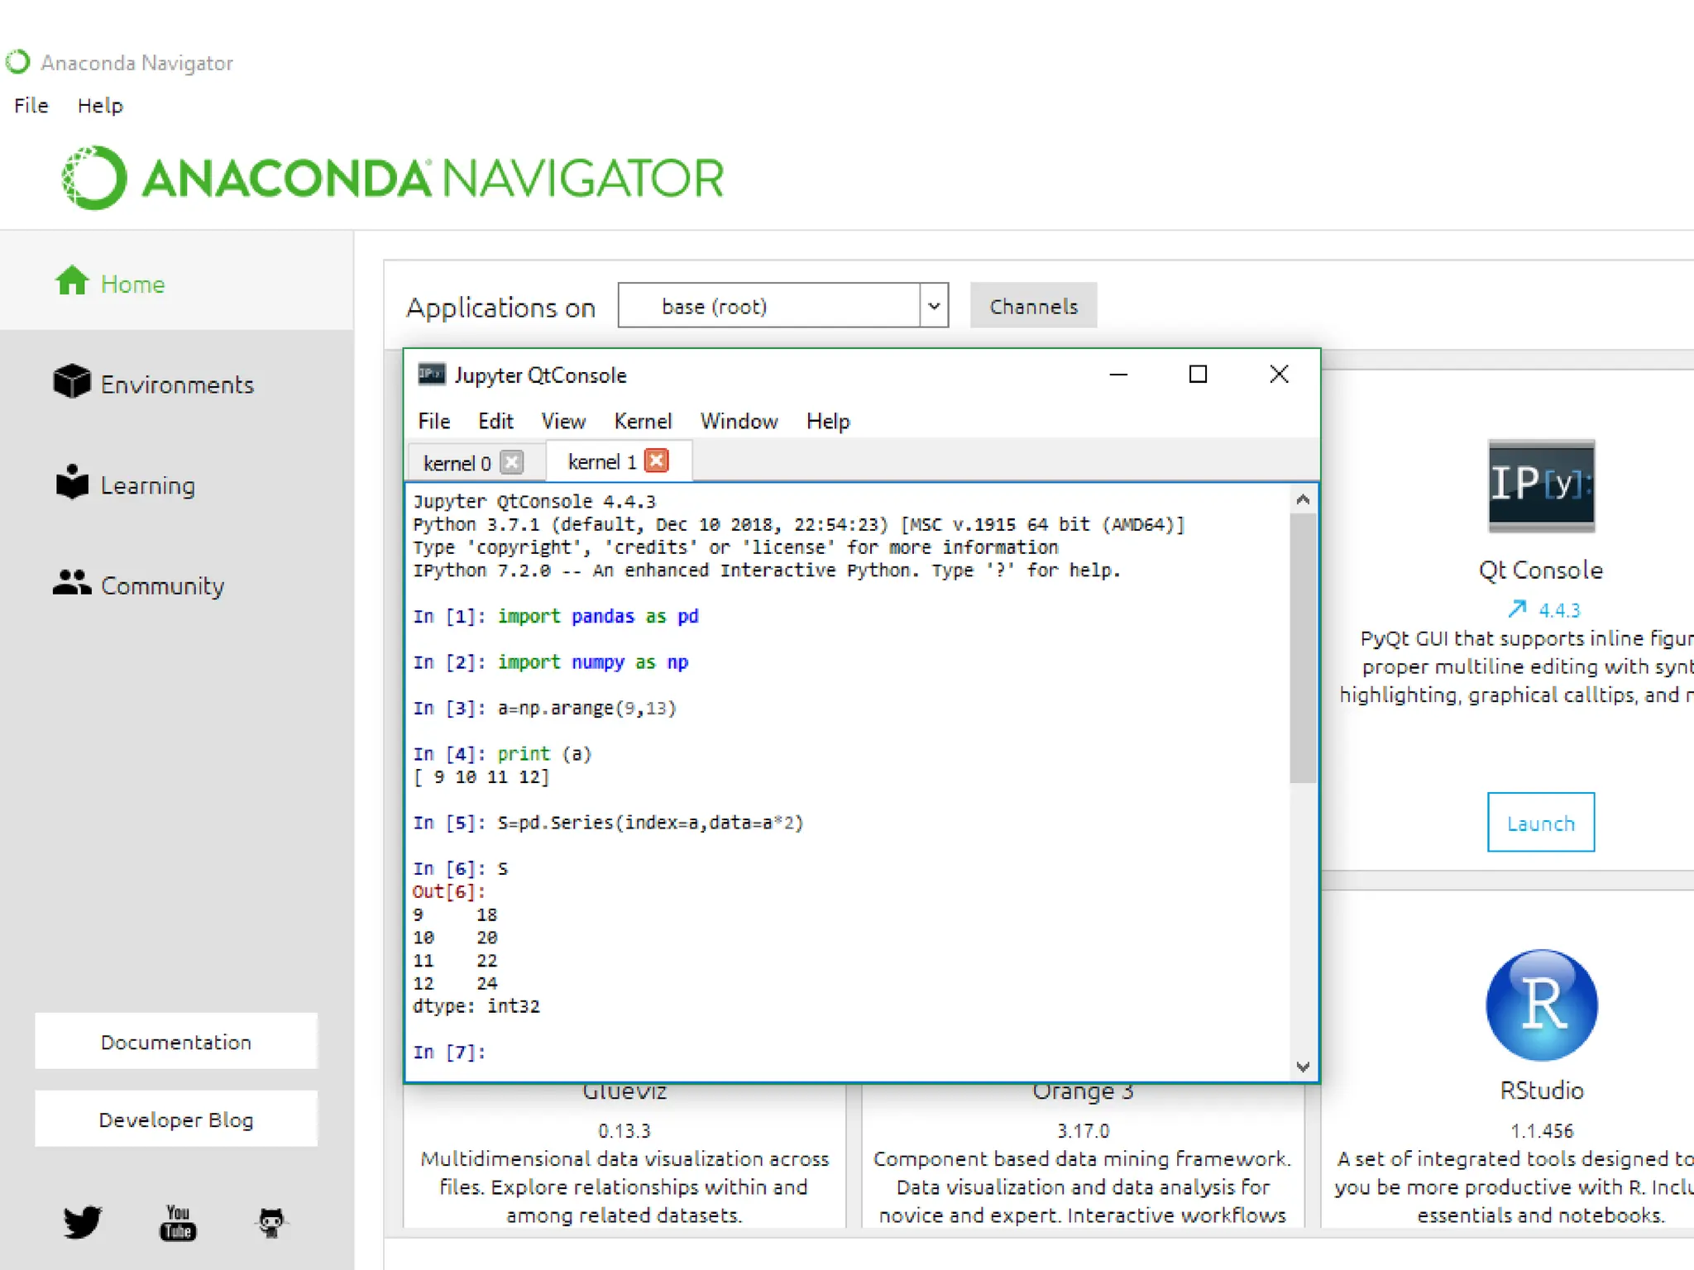
Task: Click the console scrollbar down arrow
Action: [x=1303, y=1067]
